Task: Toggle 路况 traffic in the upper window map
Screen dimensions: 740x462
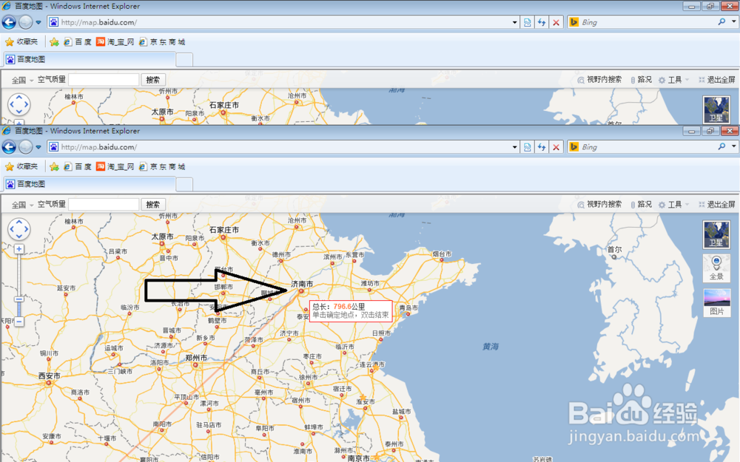Action: tap(641, 80)
